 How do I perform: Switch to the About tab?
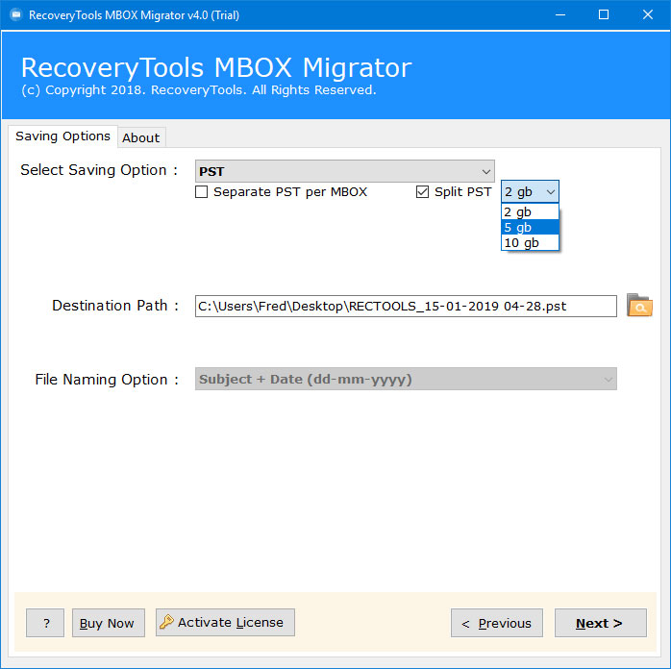click(141, 137)
